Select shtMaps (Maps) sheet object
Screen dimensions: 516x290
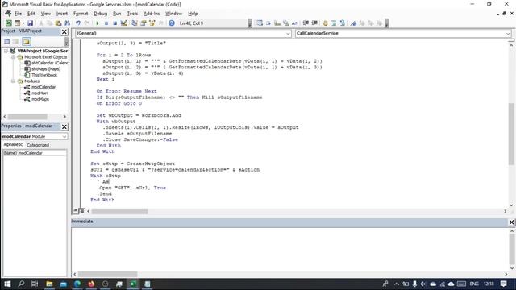coord(46,69)
